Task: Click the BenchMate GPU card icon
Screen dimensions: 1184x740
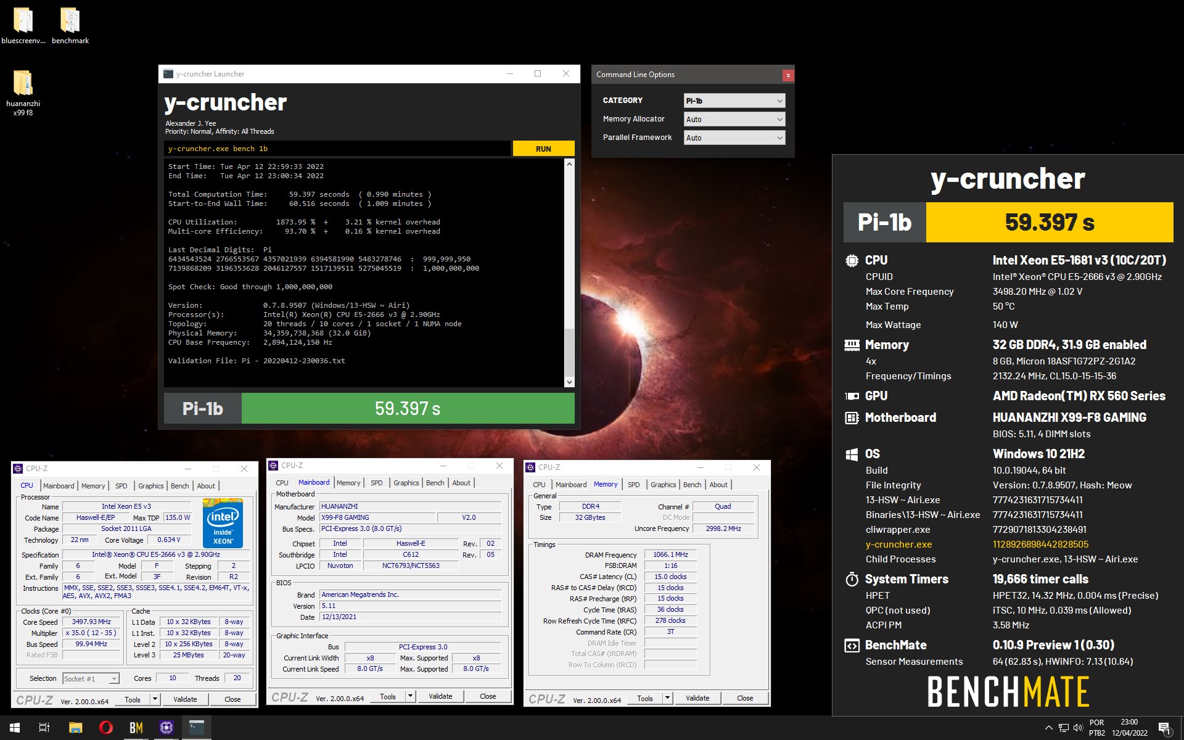Action: tap(852, 397)
